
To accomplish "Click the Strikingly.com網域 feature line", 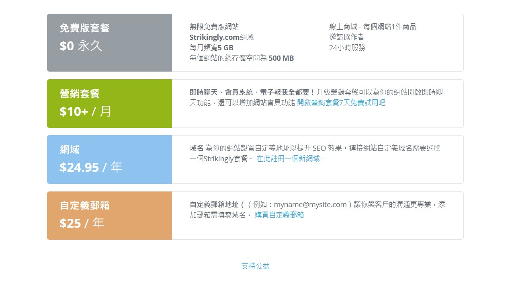I will 221,37.
